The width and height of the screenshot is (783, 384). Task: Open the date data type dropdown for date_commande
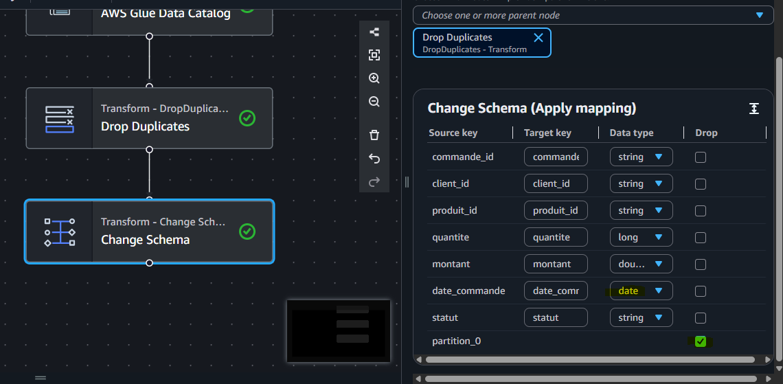point(642,291)
